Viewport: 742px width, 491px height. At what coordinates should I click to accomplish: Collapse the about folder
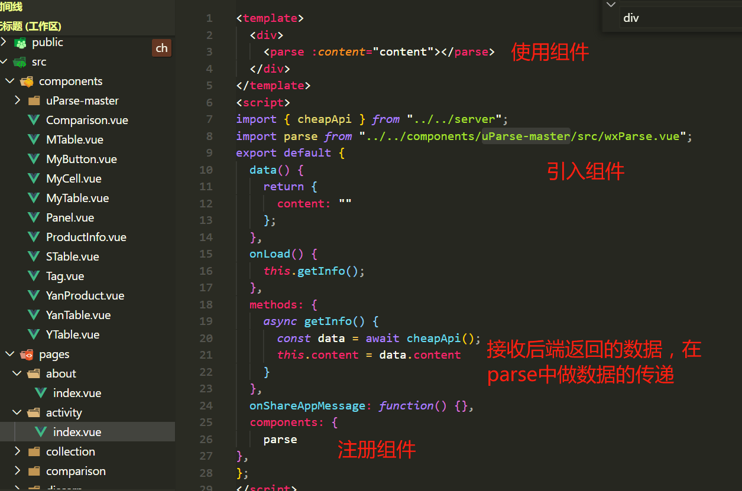[x=17, y=373]
